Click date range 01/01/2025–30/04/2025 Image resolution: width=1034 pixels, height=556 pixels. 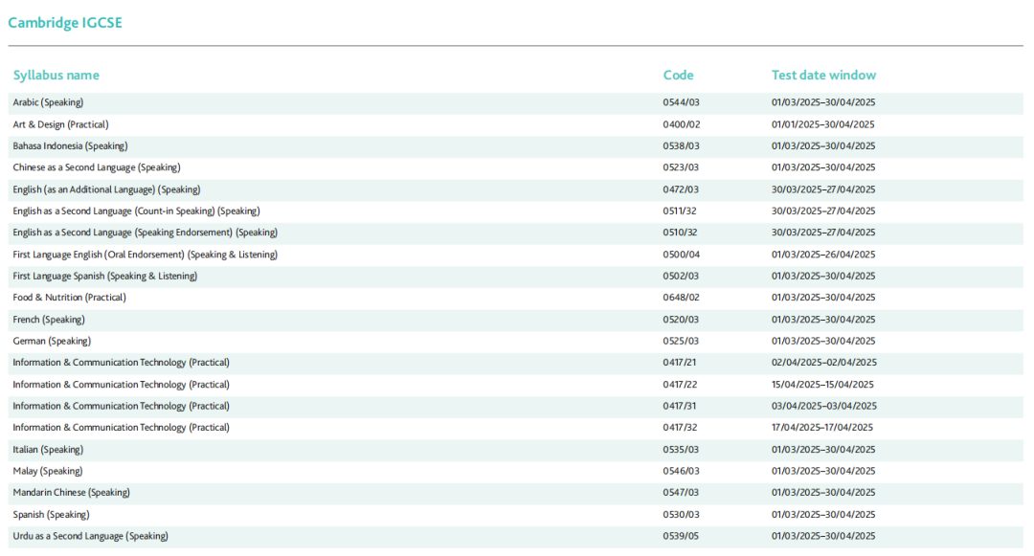823,124
